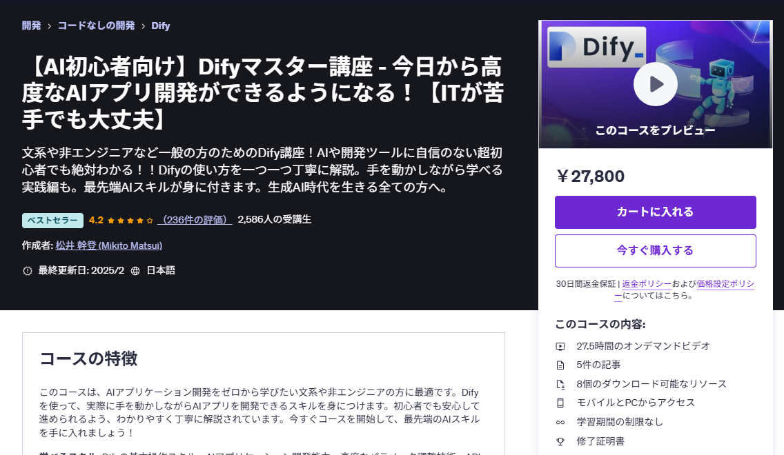The width and height of the screenshot is (784, 455).
Task: Click the globe language icon
Action: (135, 271)
